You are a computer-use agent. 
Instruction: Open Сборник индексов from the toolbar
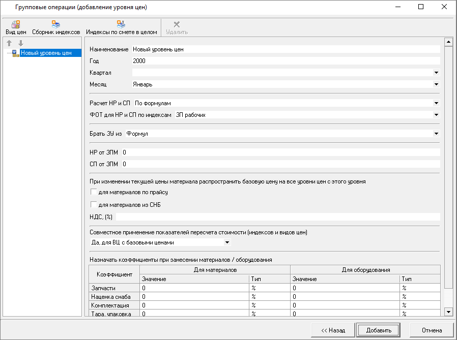tap(56, 24)
